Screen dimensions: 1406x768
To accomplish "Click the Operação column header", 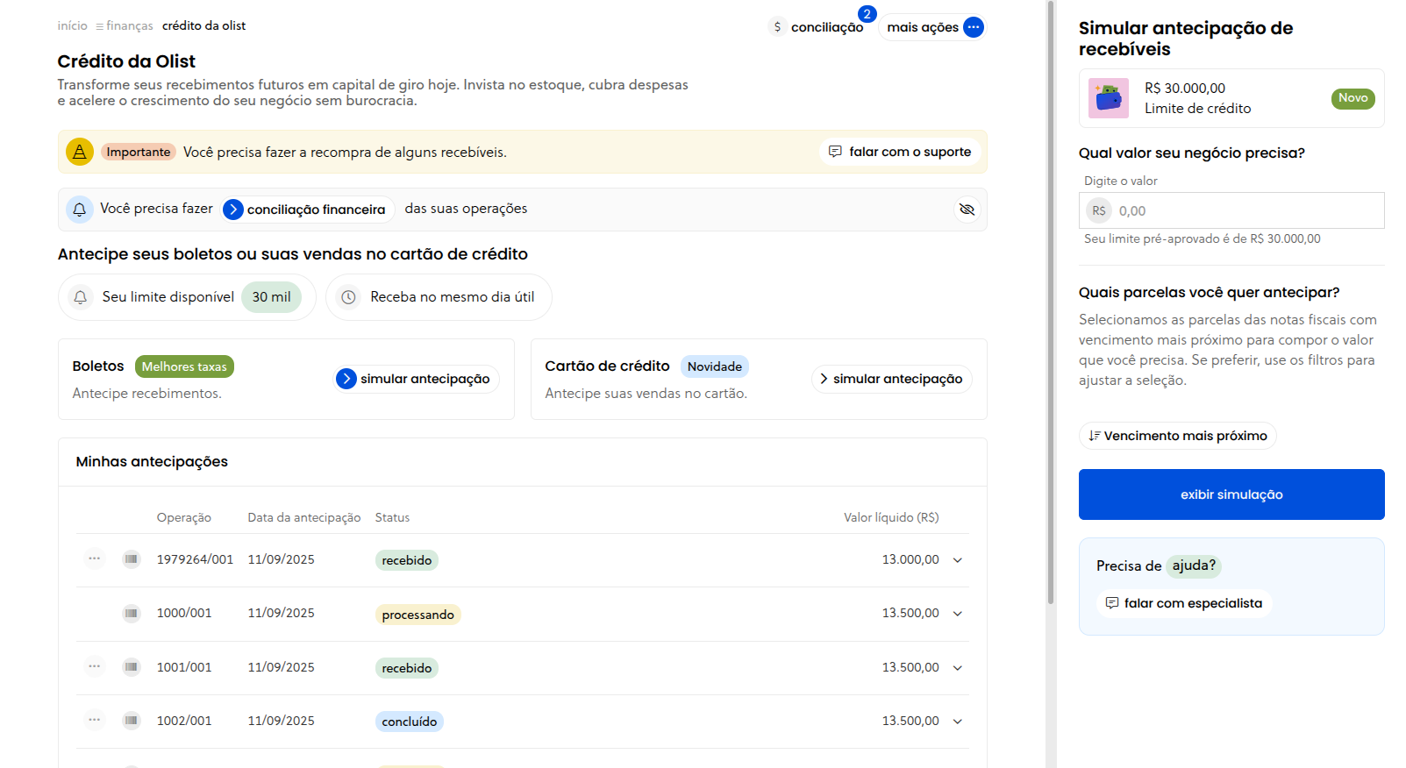I will pos(184,517).
